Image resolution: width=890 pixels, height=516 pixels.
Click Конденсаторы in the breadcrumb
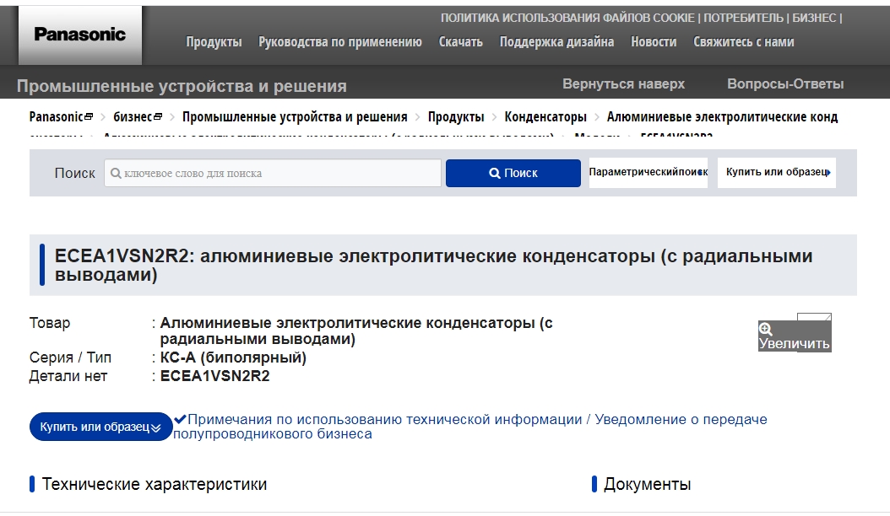(x=545, y=117)
